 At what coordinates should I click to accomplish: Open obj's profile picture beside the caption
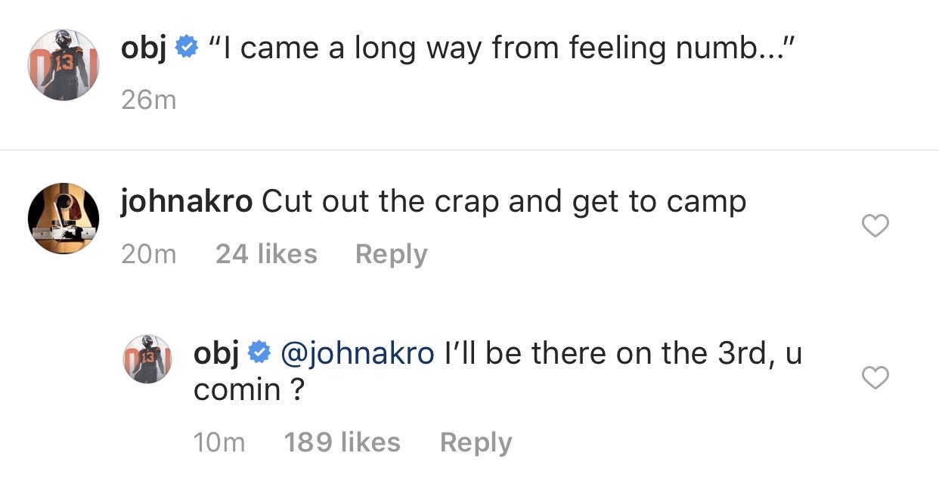point(64,65)
